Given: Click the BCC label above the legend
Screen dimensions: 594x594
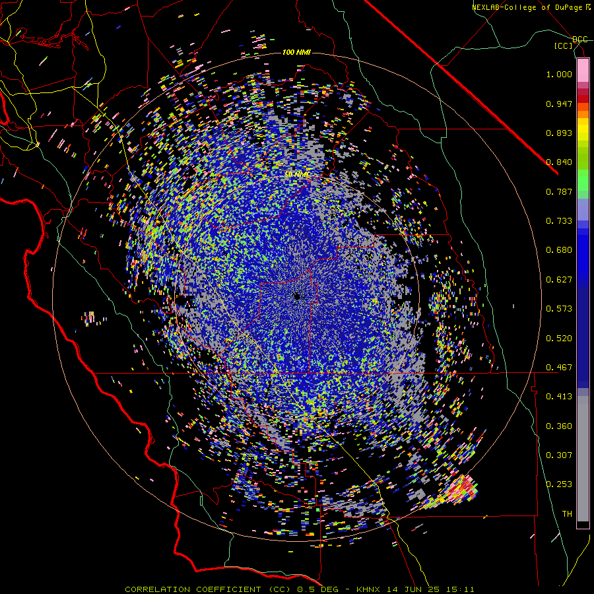Looking at the screenshot, I should click(579, 40).
